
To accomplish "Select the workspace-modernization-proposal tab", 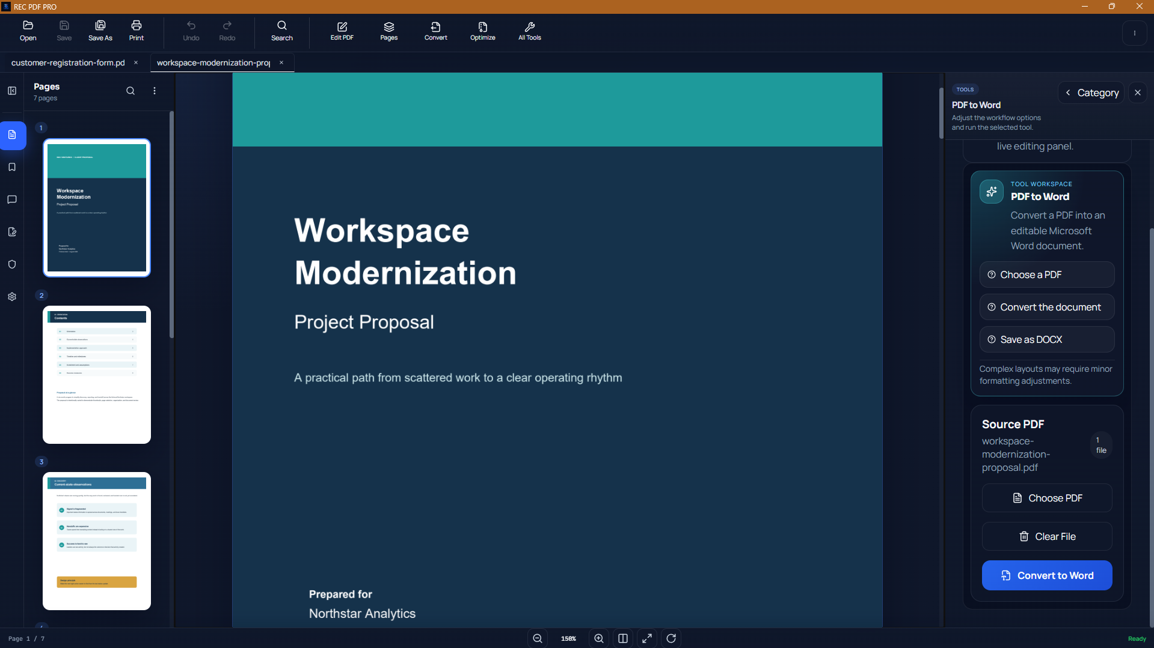I will tap(213, 62).
